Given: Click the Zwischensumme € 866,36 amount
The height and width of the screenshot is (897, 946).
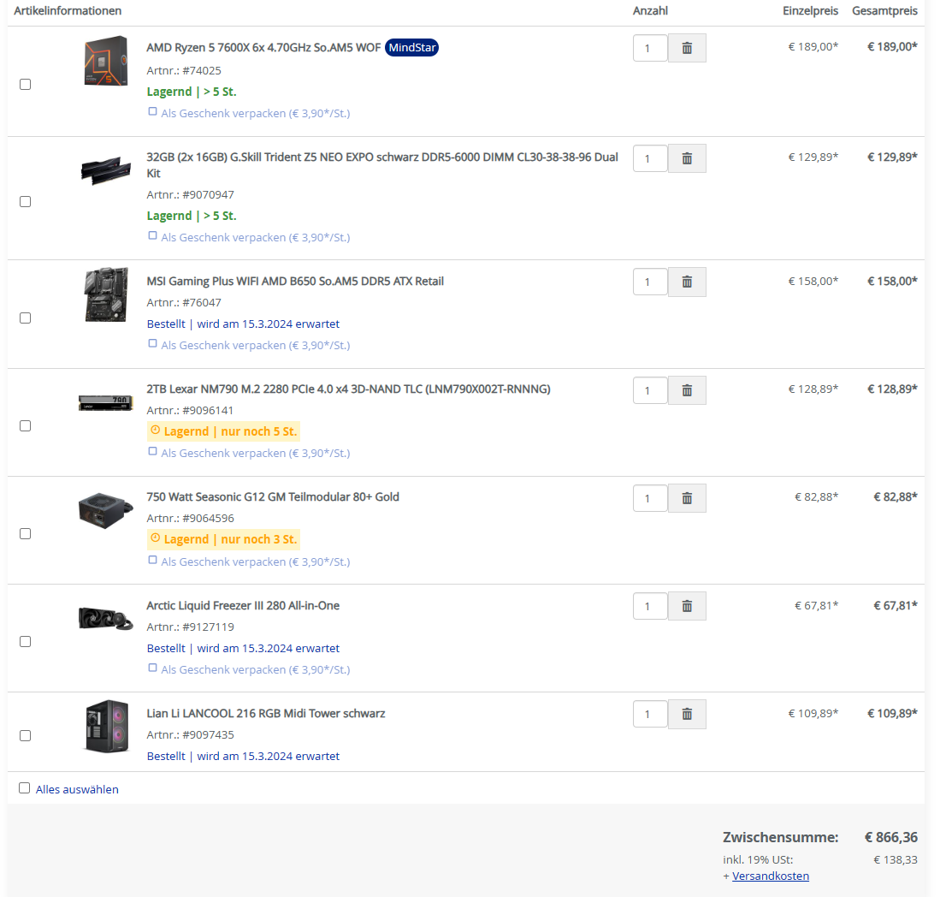Looking at the screenshot, I should (x=890, y=837).
